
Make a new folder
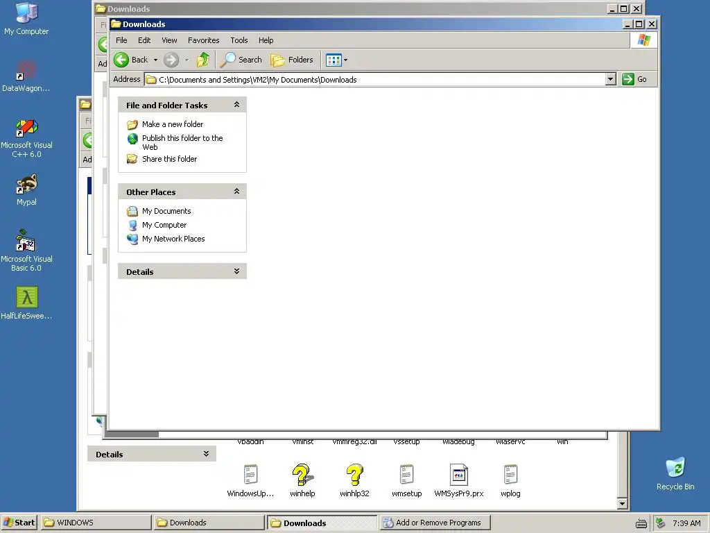[173, 124]
